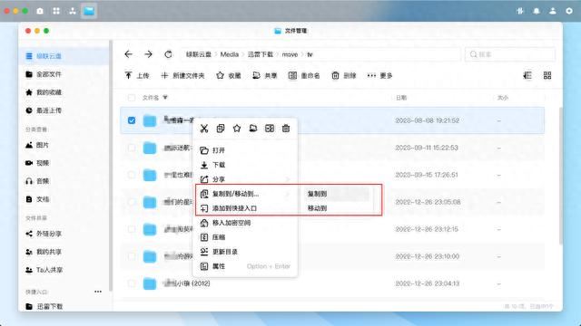Choose 下载 in the context menu

click(x=245, y=165)
